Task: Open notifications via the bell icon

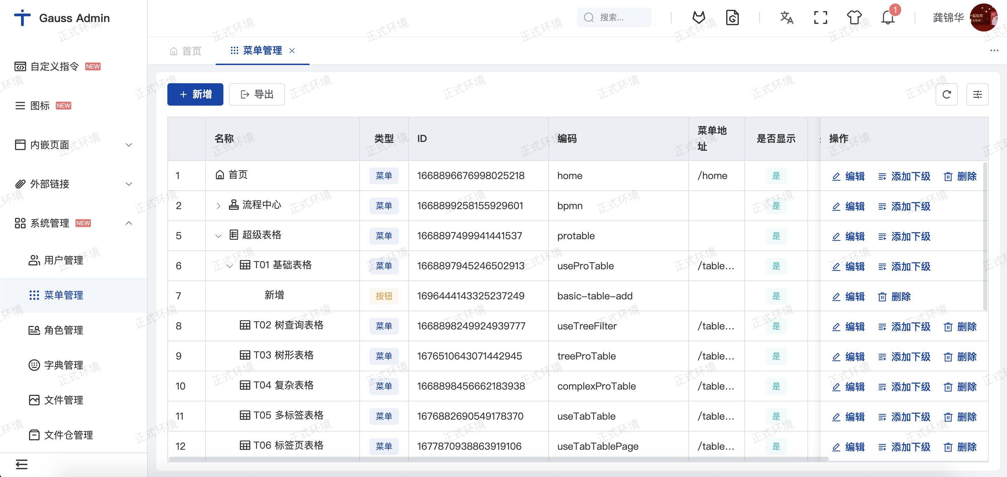Action: (888, 17)
